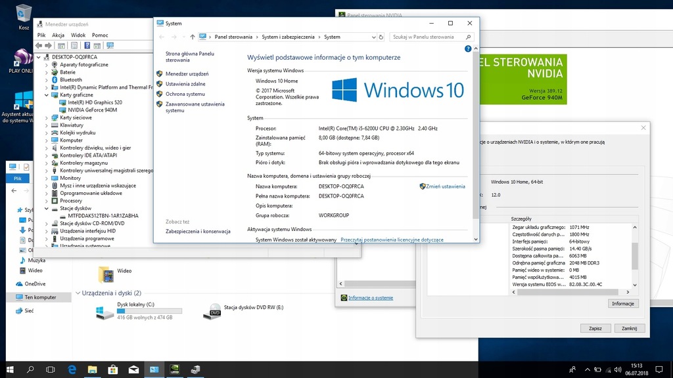Click scan for hardware changes monitor icon
Viewport: 673px width, 378px height.
[x=110, y=45]
